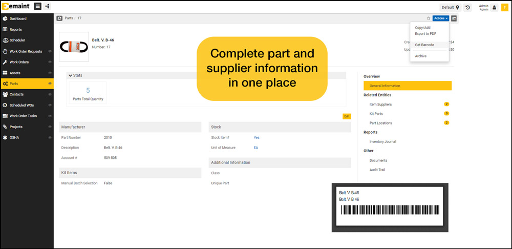Click the share/export icon beside Actions

pos(454,18)
